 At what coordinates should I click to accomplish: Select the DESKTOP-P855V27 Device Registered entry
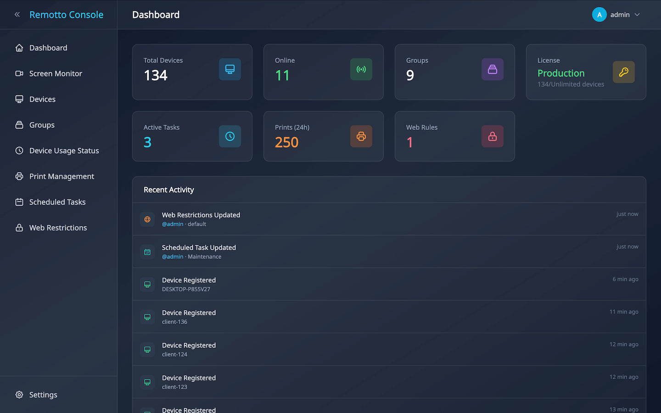[189, 284]
